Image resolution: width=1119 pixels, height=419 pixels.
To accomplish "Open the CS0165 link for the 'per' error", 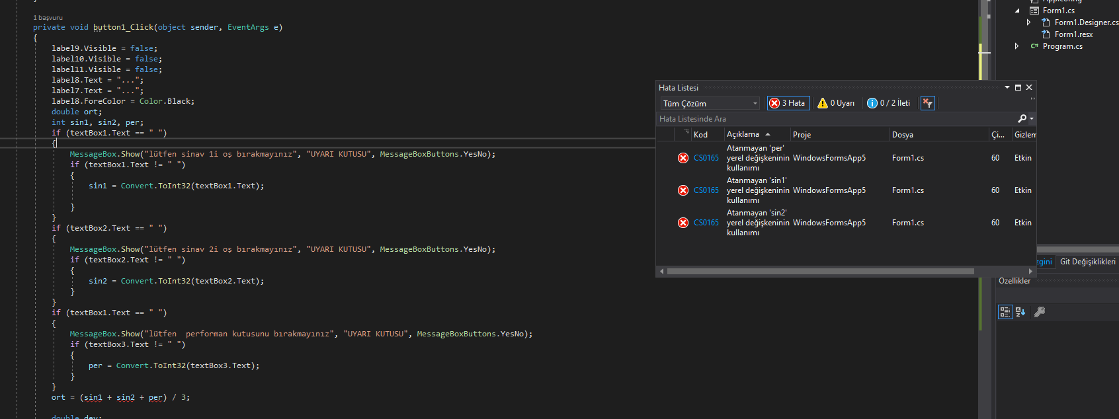I will click(706, 158).
